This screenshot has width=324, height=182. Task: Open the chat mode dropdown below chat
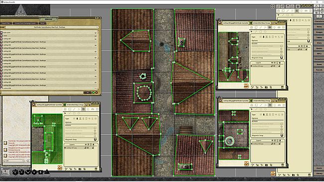click(x=13, y=161)
